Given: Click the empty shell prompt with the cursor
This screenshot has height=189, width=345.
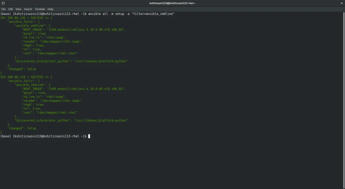Looking at the screenshot, I should (x=45, y=136).
